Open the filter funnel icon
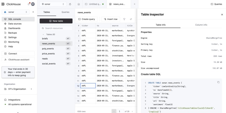The width and height of the screenshot is (226, 113). pyautogui.click(x=124, y=19)
